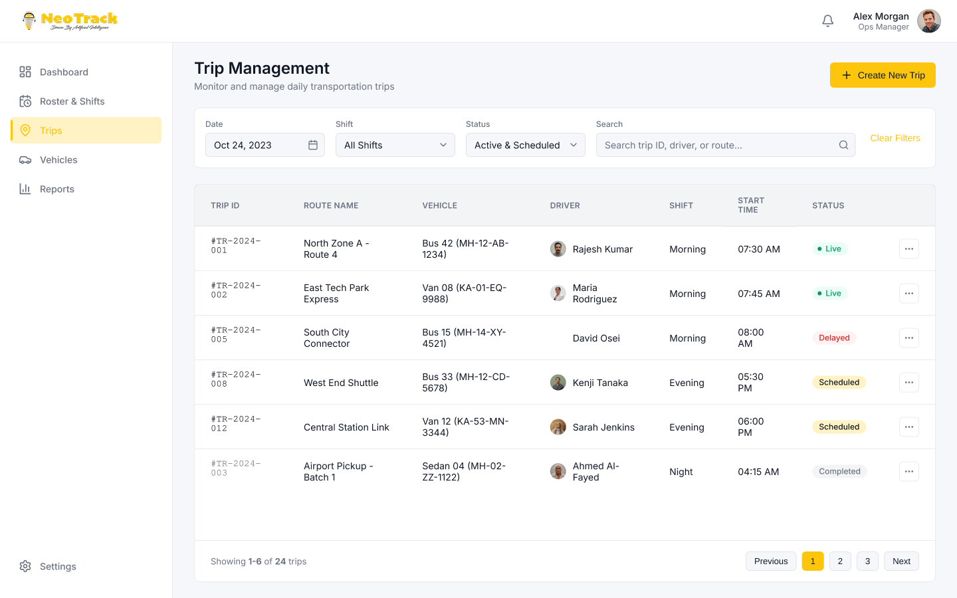Go to the Previous page
957x598 pixels.
click(771, 561)
